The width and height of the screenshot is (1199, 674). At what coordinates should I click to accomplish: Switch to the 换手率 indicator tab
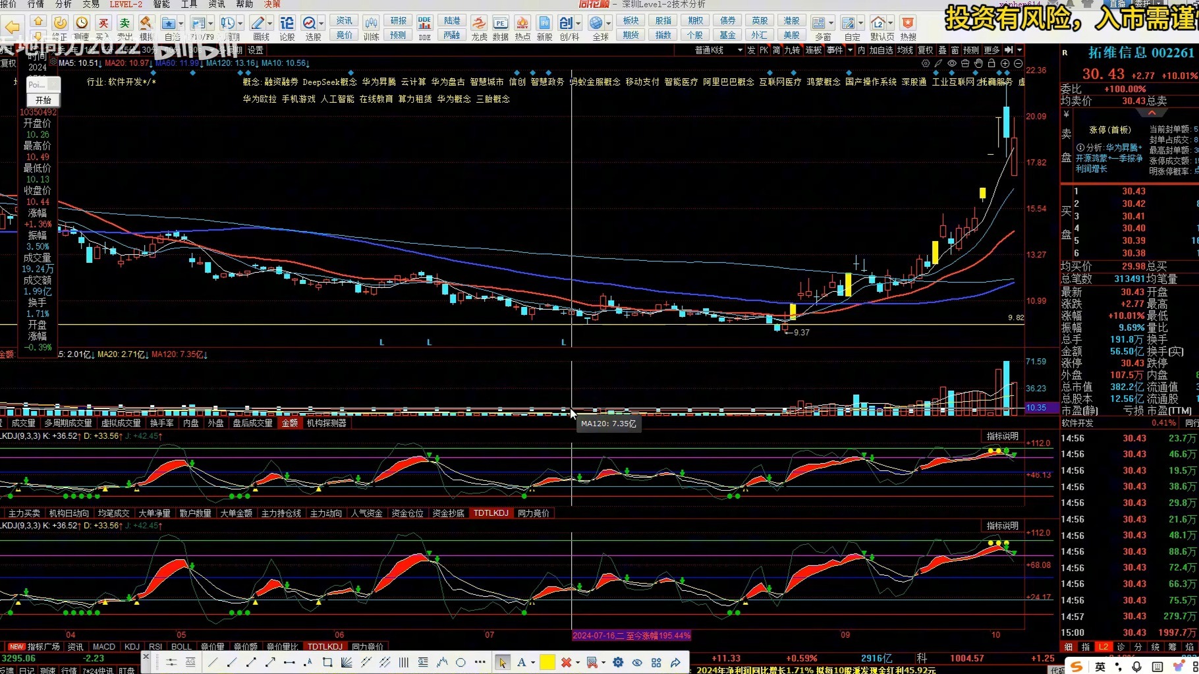[162, 423]
